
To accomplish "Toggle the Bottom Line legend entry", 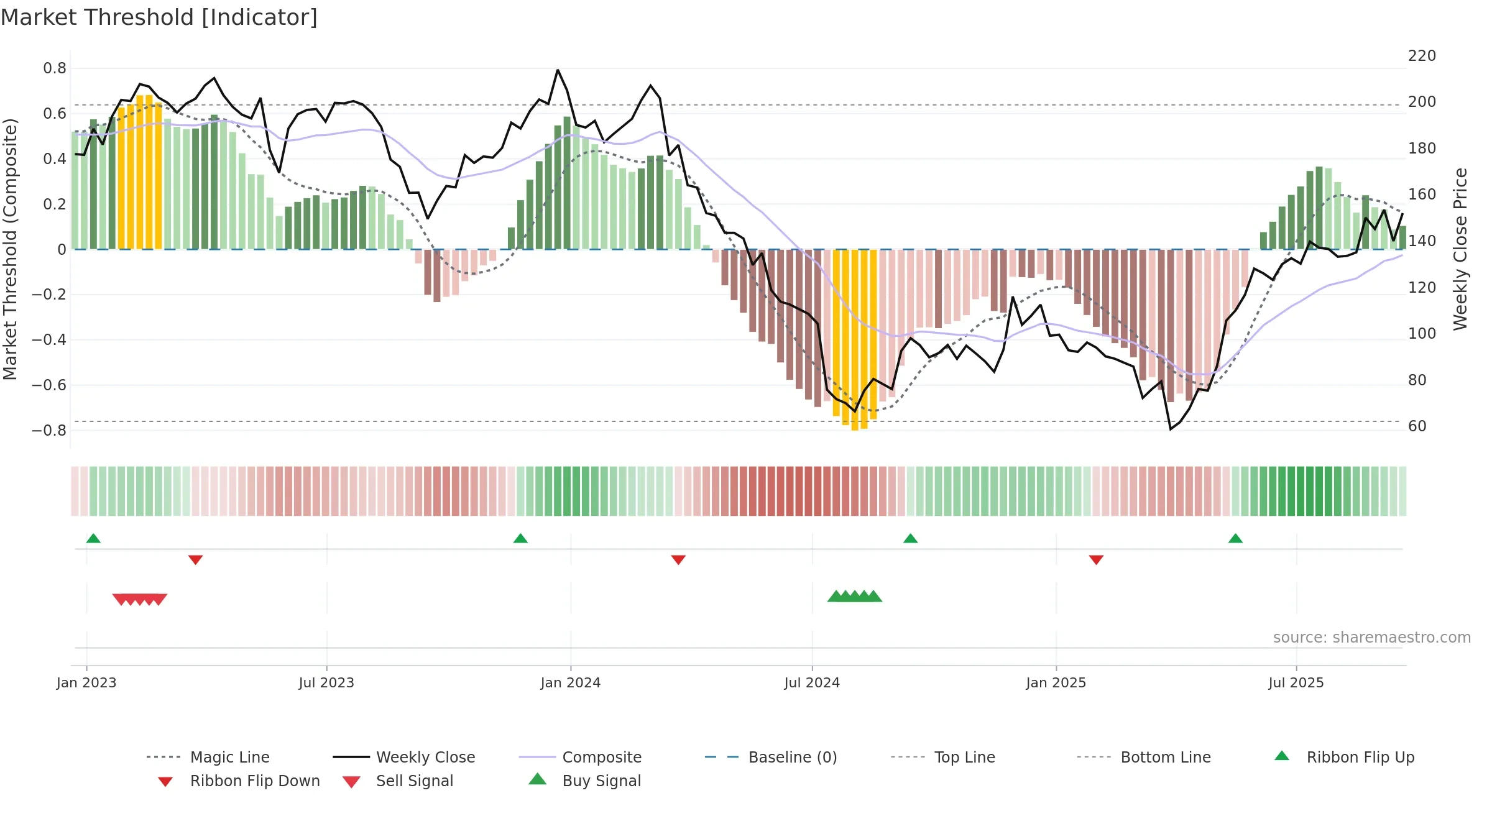I will coord(1143,757).
